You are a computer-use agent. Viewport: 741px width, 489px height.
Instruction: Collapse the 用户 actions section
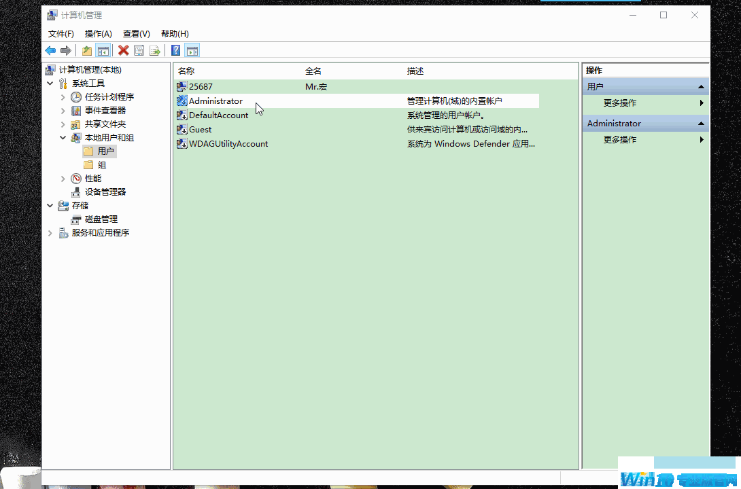click(701, 87)
